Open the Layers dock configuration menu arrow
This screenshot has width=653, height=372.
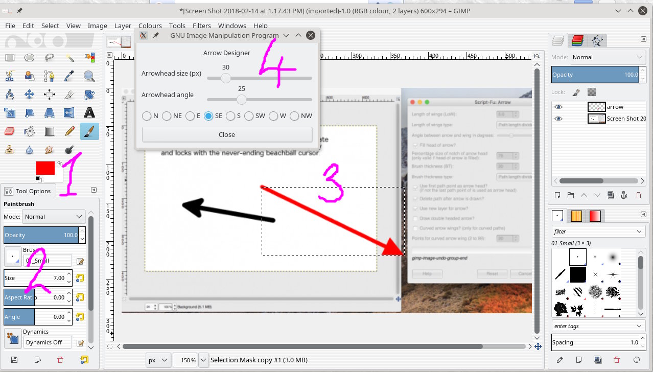[643, 39]
